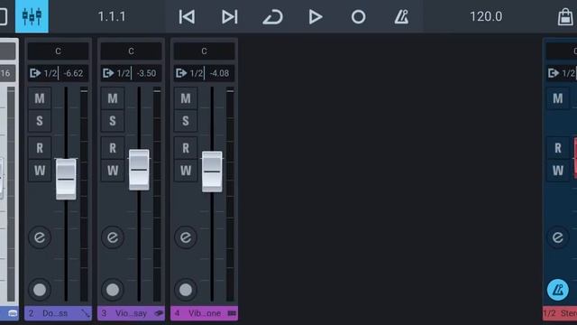Enable Write automation on track 4

point(186,171)
